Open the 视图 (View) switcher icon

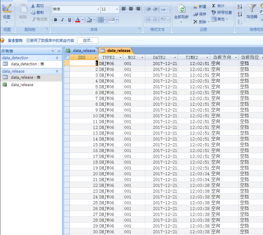click(7, 8)
